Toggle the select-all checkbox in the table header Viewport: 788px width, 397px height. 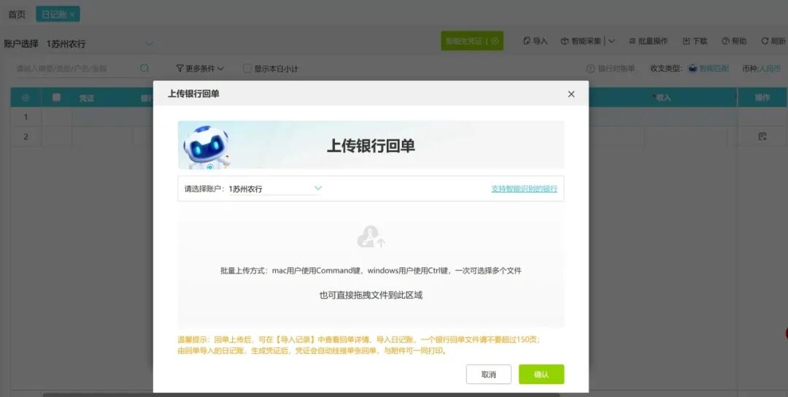click(x=56, y=98)
